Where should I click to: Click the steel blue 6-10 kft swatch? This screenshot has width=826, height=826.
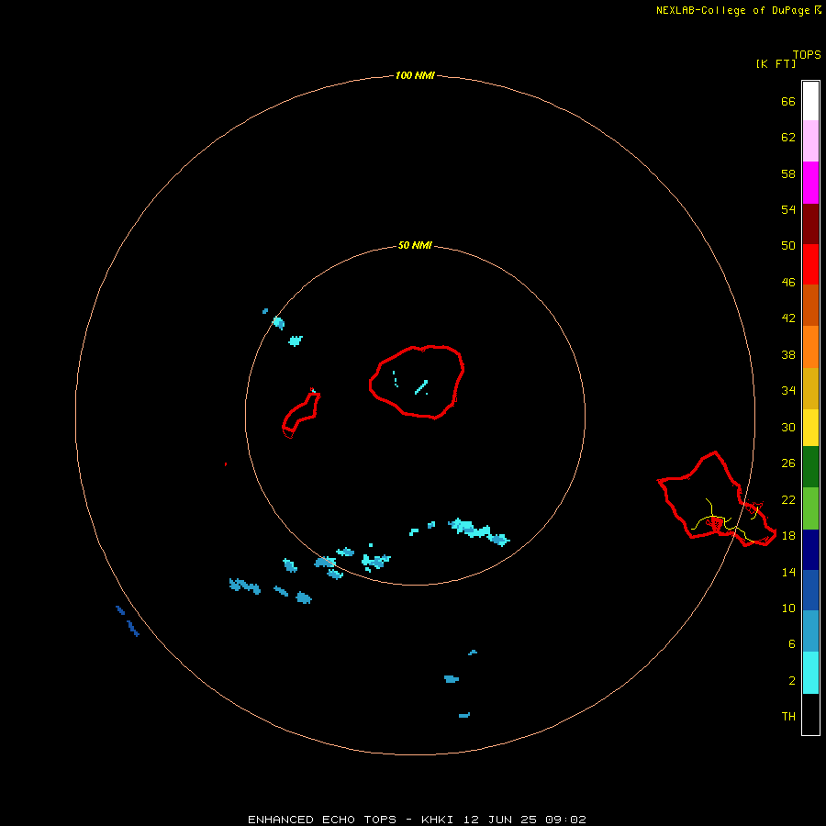pyautogui.click(x=810, y=631)
